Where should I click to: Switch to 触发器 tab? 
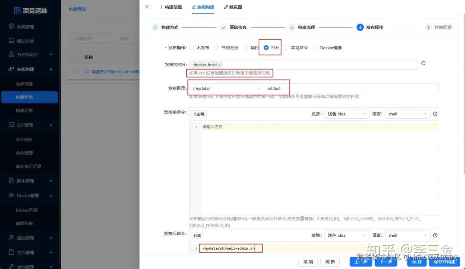pyautogui.click(x=233, y=7)
